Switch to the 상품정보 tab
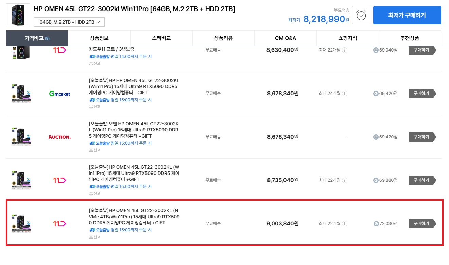Image resolution: width=449 pixels, height=265 pixels. [99, 38]
